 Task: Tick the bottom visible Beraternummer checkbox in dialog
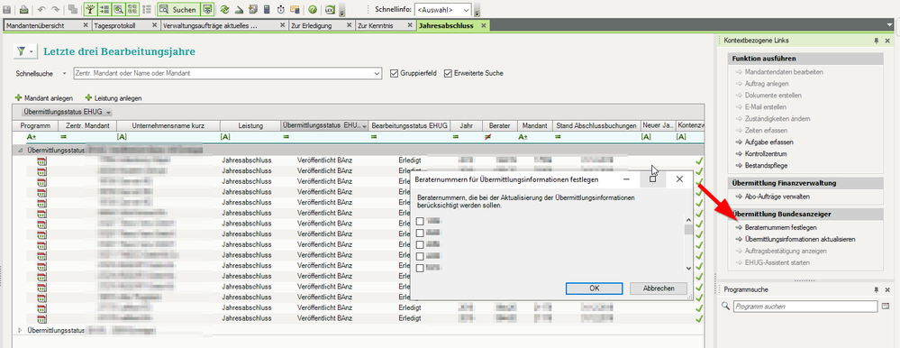pos(420,268)
